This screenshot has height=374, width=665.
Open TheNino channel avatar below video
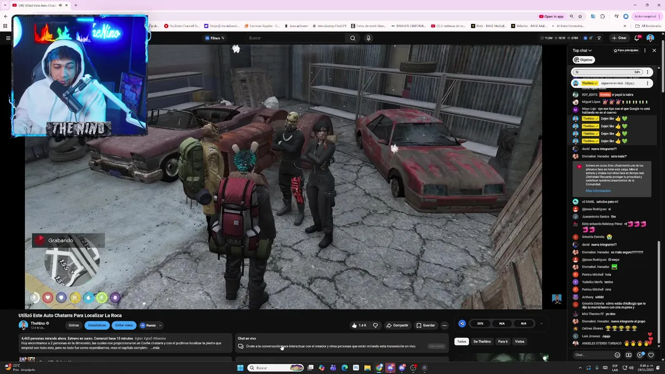(23, 325)
